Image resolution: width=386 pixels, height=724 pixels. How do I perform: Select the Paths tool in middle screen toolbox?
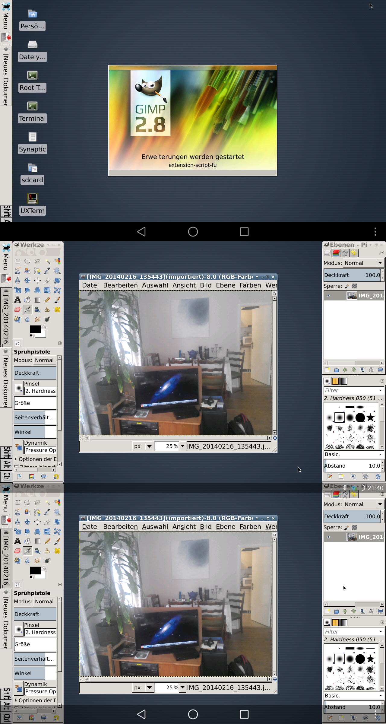[37, 271]
